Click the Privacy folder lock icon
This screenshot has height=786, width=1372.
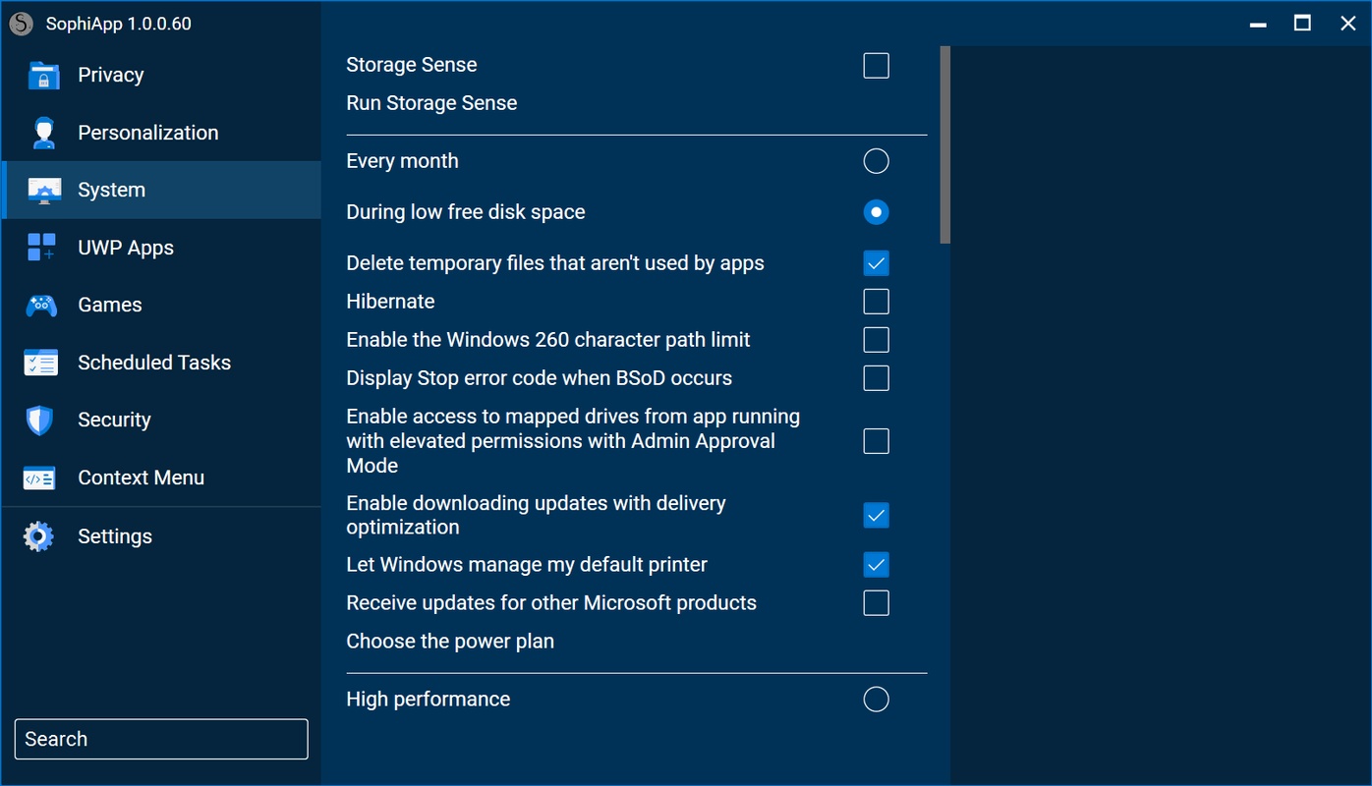tap(43, 76)
